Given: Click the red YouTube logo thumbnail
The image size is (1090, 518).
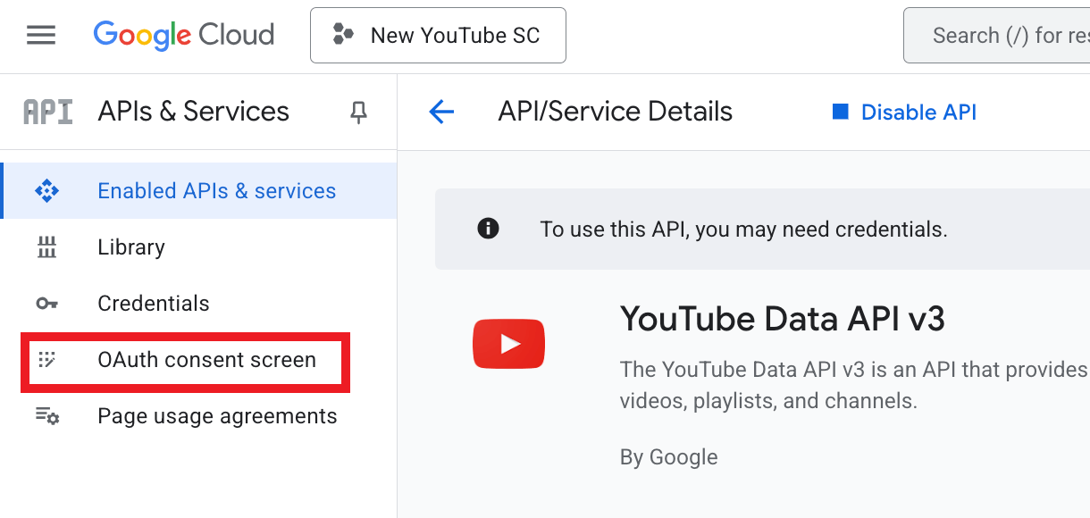Looking at the screenshot, I should point(508,344).
